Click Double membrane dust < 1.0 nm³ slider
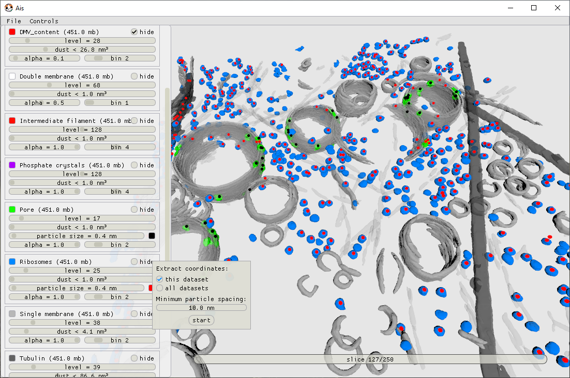 click(x=82, y=93)
